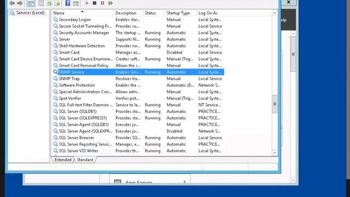Click the Export List toolbar icon

point(57,3)
